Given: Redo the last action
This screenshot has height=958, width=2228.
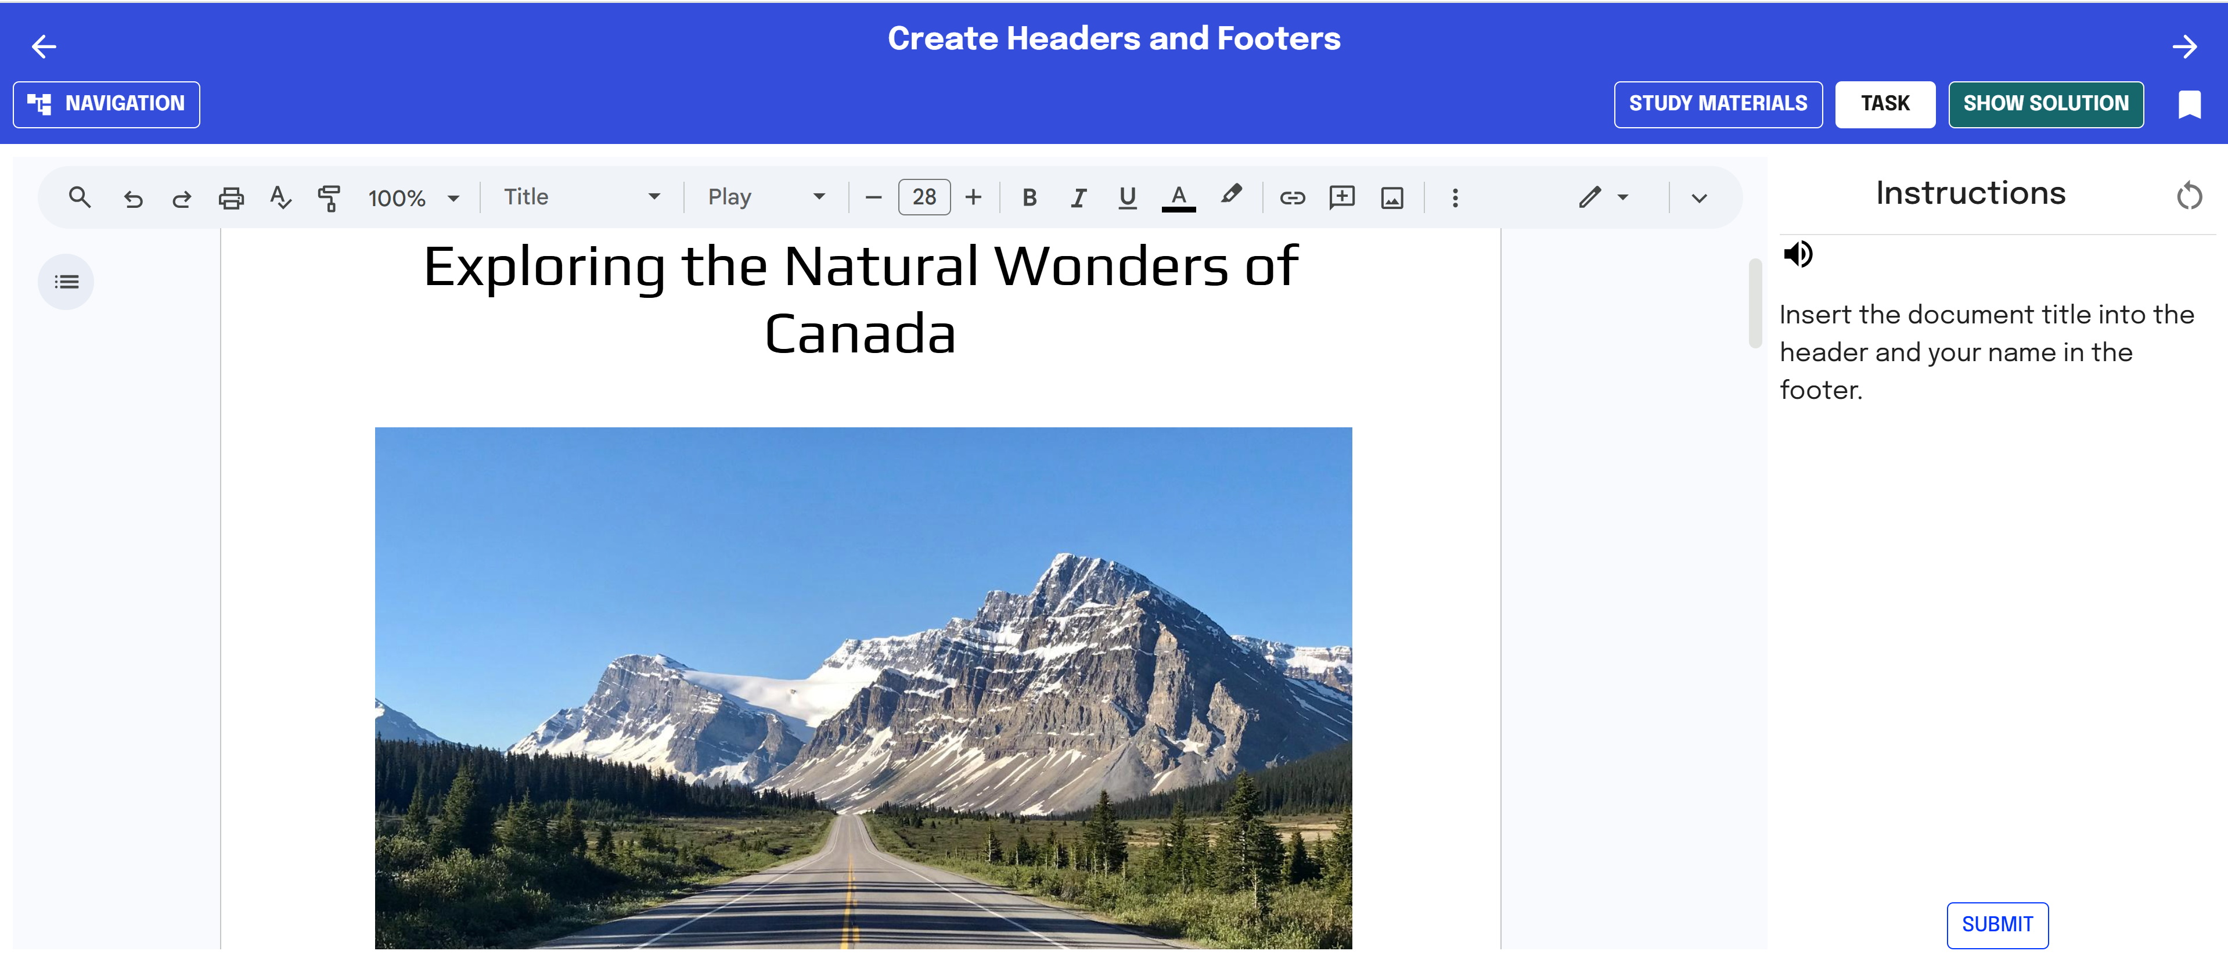Looking at the screenshot, I should coord(182,199).
